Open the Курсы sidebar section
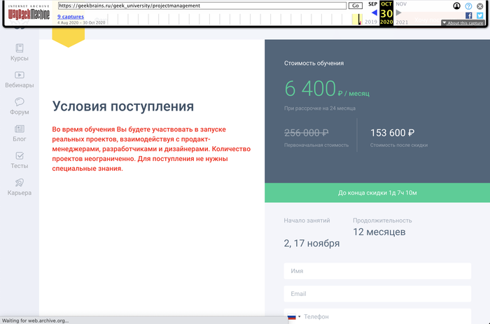490x324 pixels. tap(20, 53)
